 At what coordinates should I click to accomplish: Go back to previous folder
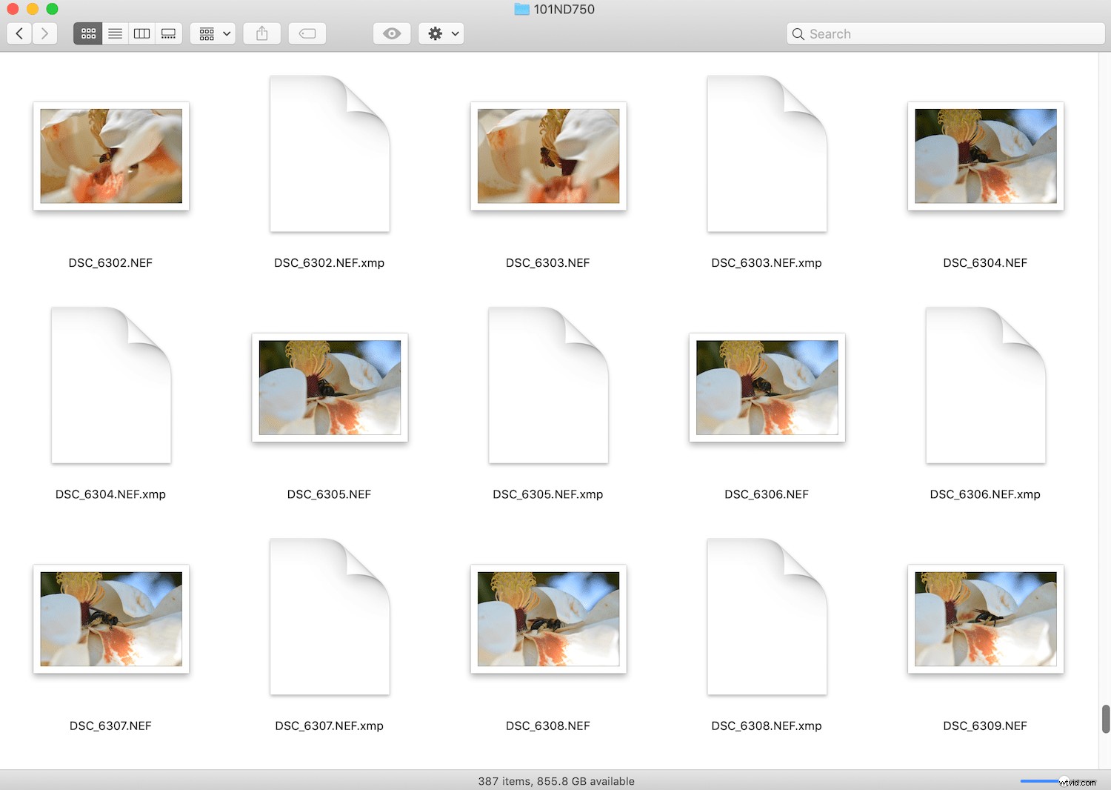[x=19, y=33]
